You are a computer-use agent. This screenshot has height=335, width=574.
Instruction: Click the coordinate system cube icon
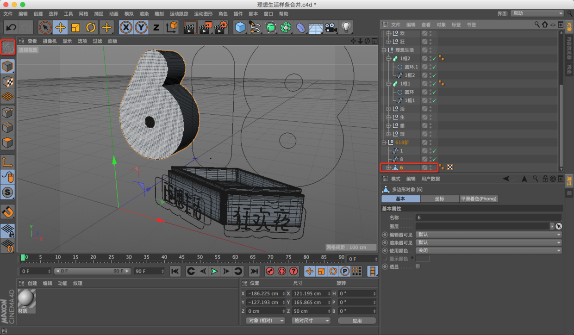pos(172,27)
